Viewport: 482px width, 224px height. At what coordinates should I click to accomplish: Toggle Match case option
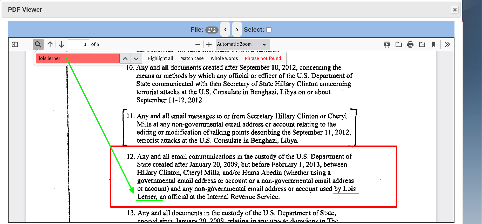192,58
